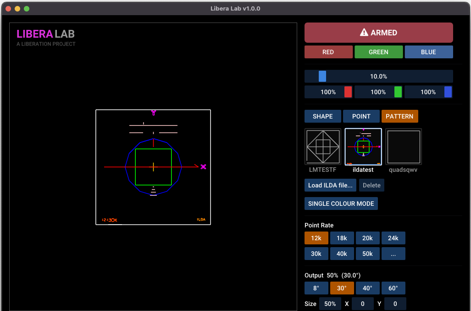
Task: Click the Output 50% (30.0°) readout
Action: (x=332, y=275)
